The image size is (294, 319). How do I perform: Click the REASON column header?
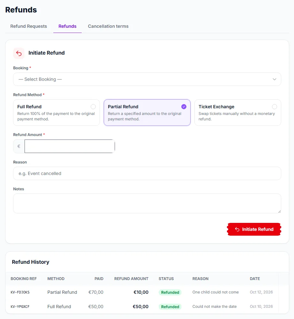tap(200, 279)
